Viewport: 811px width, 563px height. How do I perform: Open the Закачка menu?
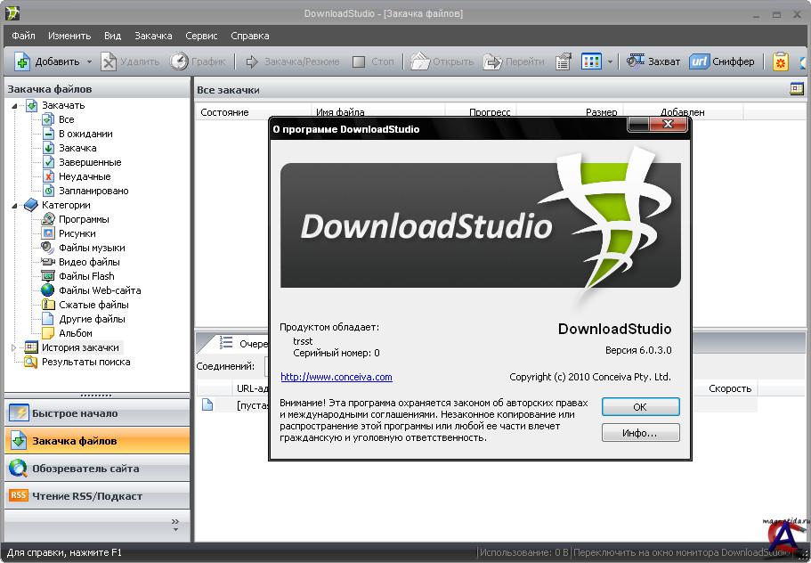click(x=153, y=36)
